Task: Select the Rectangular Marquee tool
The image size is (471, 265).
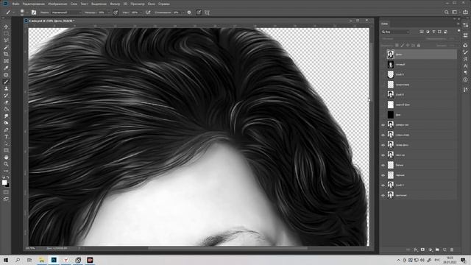Action: (6, 34)
